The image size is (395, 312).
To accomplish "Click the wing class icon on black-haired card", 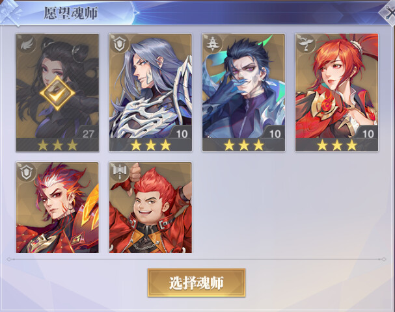I will click(x=27, y=45).
